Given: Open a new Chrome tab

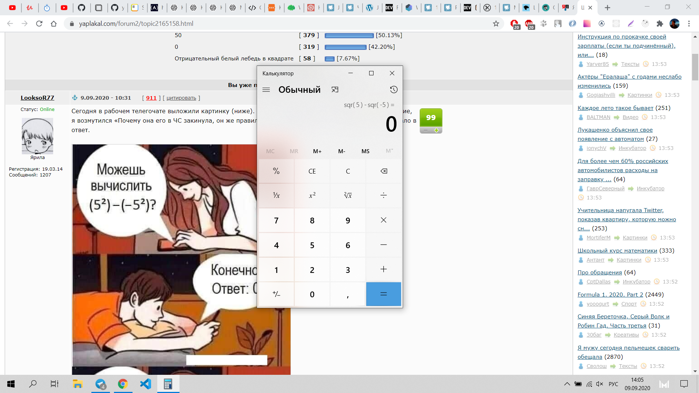Looking at the screenshot, I should click(x=607, y=8).
